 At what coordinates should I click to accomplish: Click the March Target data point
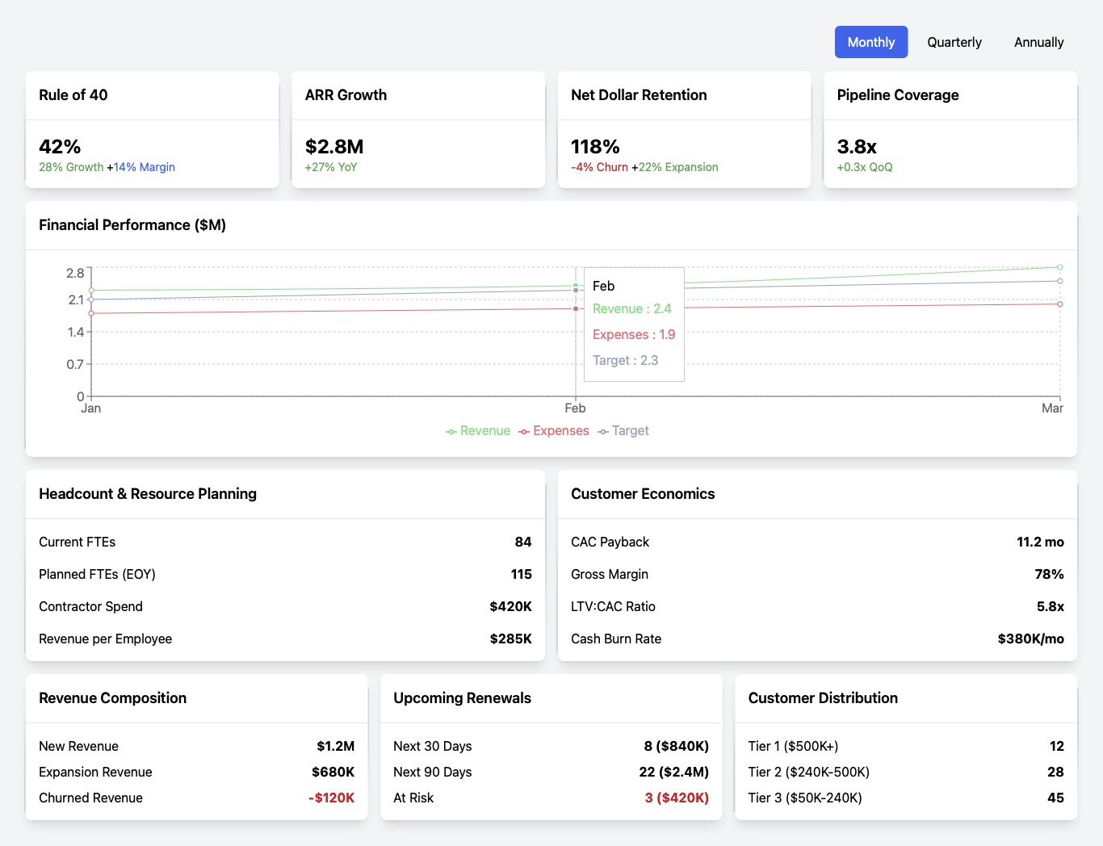[x=1060, y=281]
